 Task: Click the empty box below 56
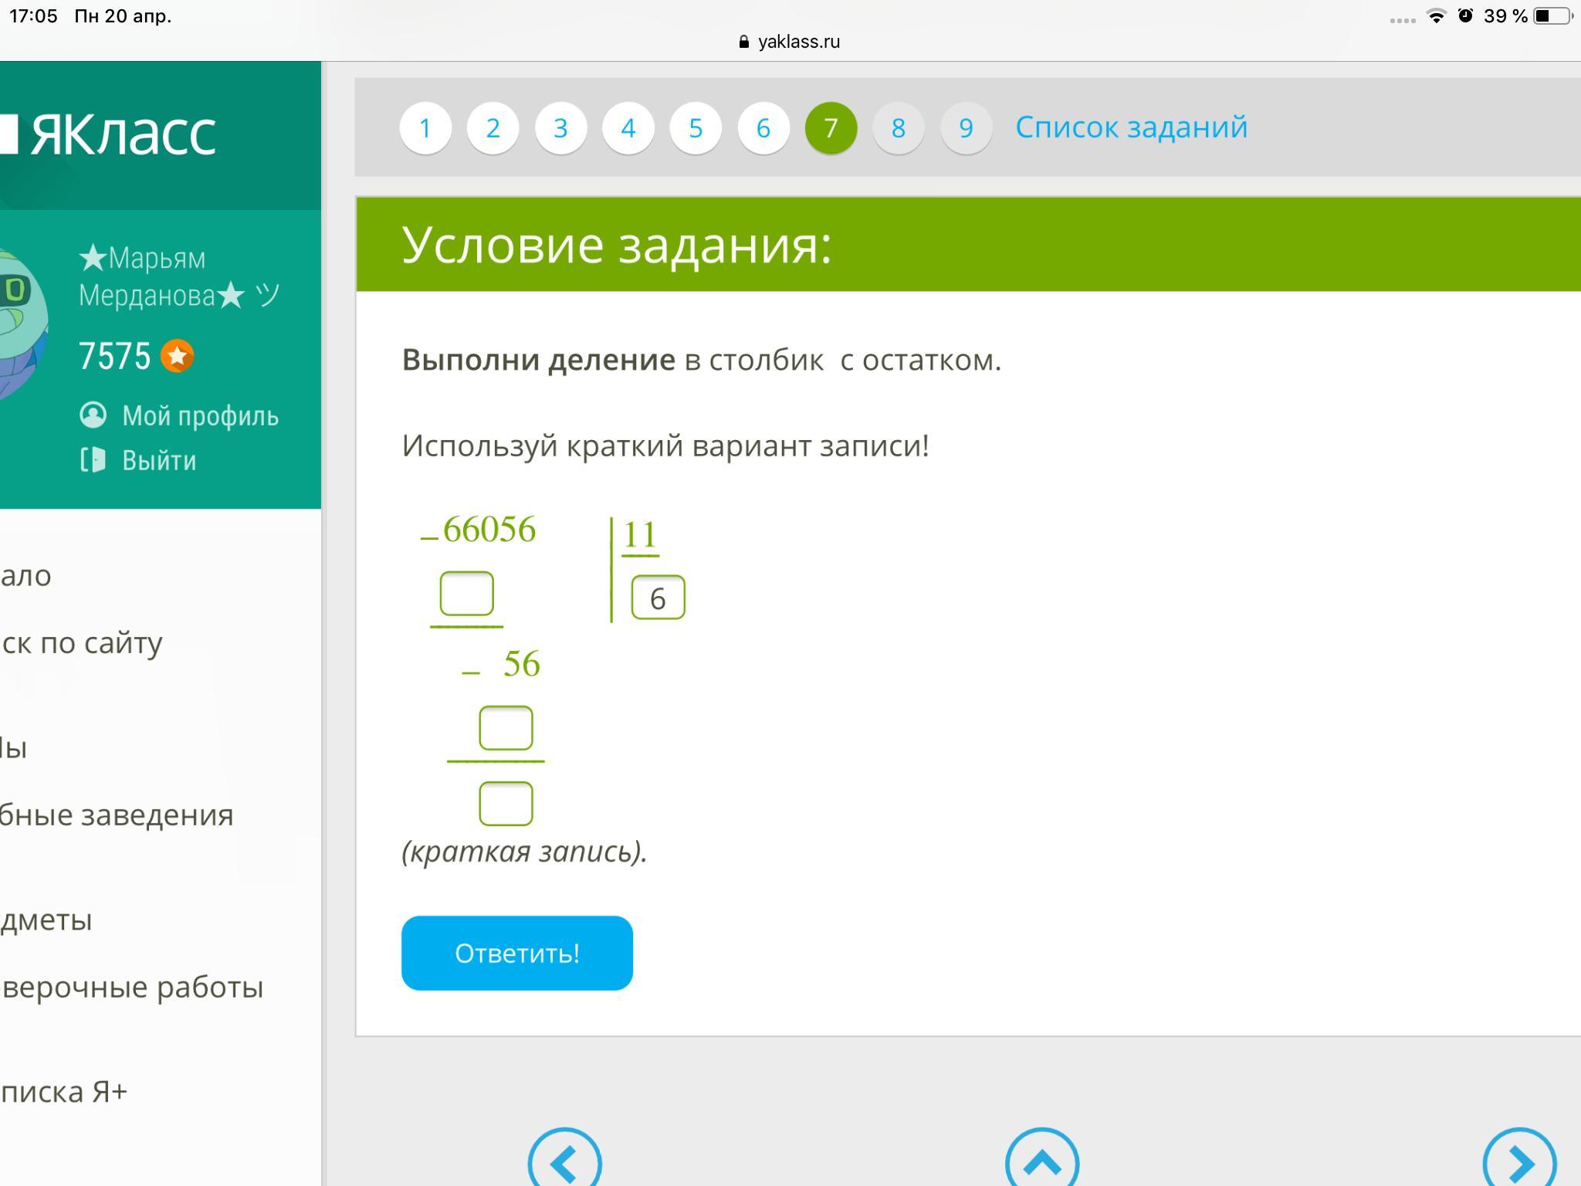pyautogui.click(x=506, y=728)
